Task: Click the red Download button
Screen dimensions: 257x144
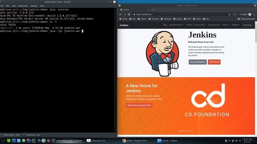Action: pyautogui.click(x=214, y=62)
